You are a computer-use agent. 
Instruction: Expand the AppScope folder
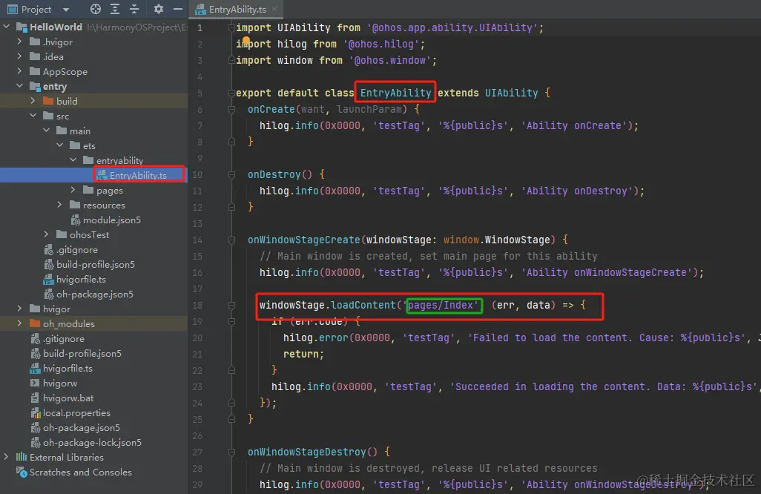19,71
